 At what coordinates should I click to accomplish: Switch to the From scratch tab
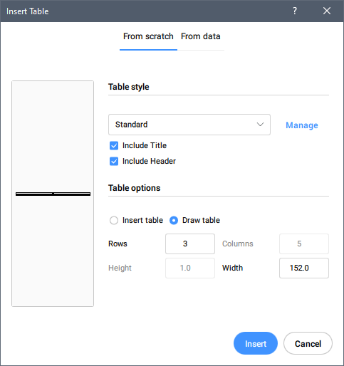148,36
